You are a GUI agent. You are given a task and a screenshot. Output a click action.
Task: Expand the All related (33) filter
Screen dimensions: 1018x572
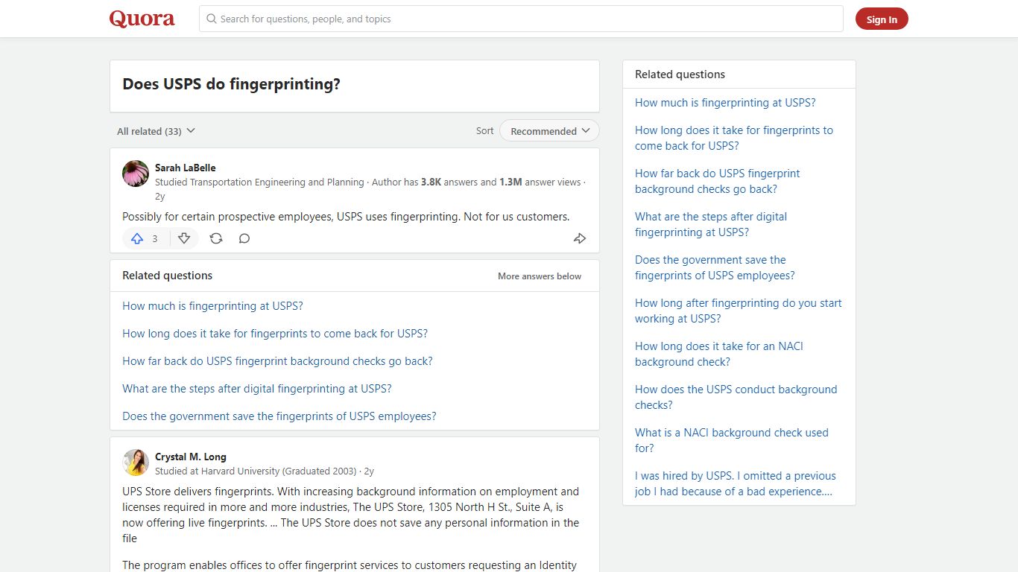156,131
